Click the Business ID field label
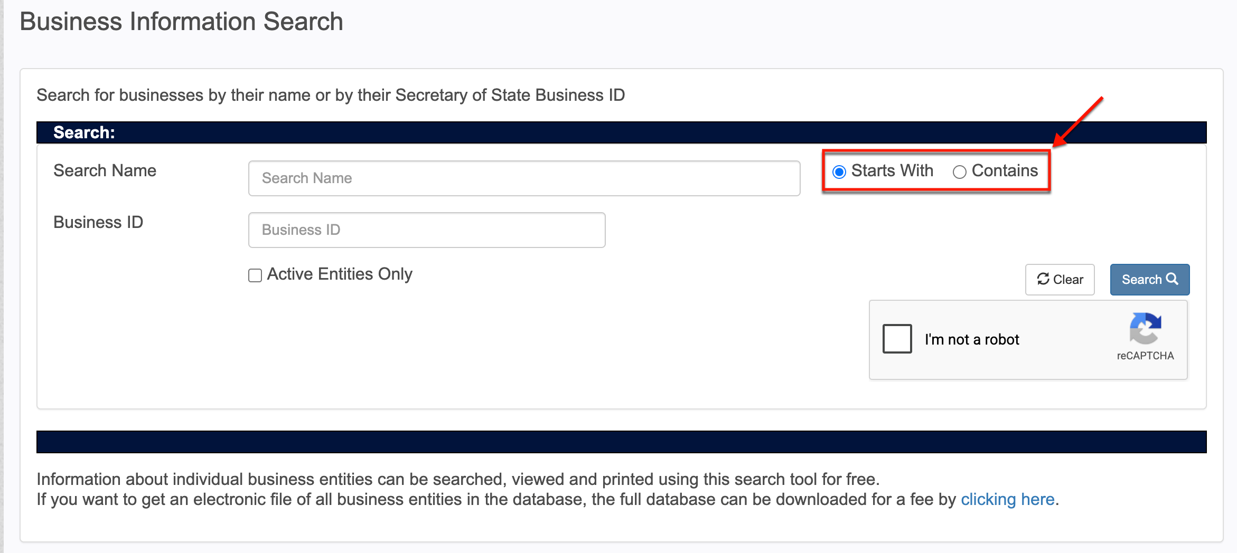This screenshot has height=553, width=1237. [x=98, y=222]
